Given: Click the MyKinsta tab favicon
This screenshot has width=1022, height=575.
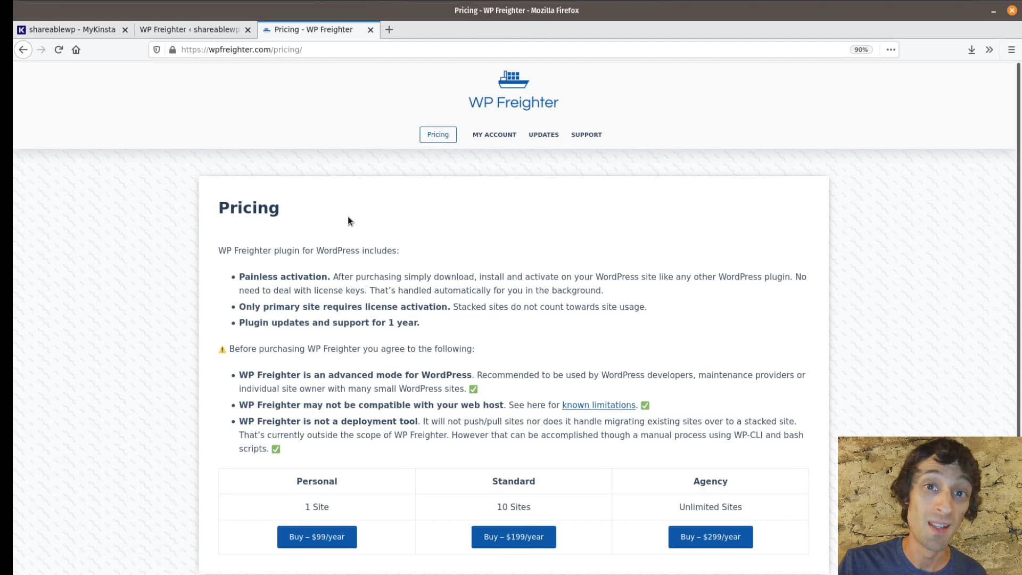Looking at the screenshot, I should 21,30.
